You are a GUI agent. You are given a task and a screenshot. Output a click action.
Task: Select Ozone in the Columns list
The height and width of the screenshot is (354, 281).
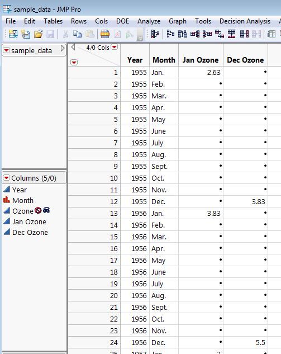(23, 211)
